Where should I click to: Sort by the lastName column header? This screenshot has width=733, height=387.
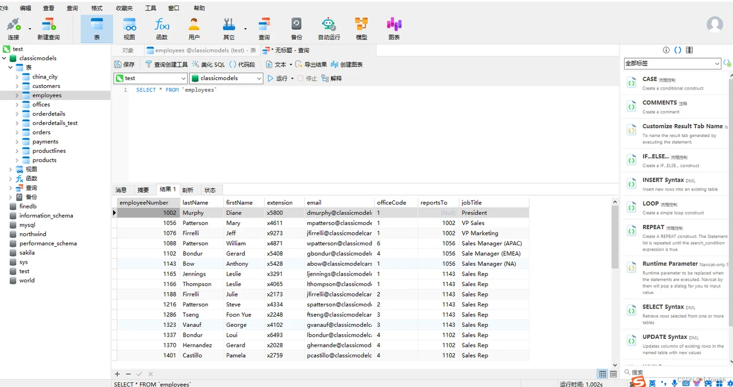pyautogui.click(x=202, y=202)
